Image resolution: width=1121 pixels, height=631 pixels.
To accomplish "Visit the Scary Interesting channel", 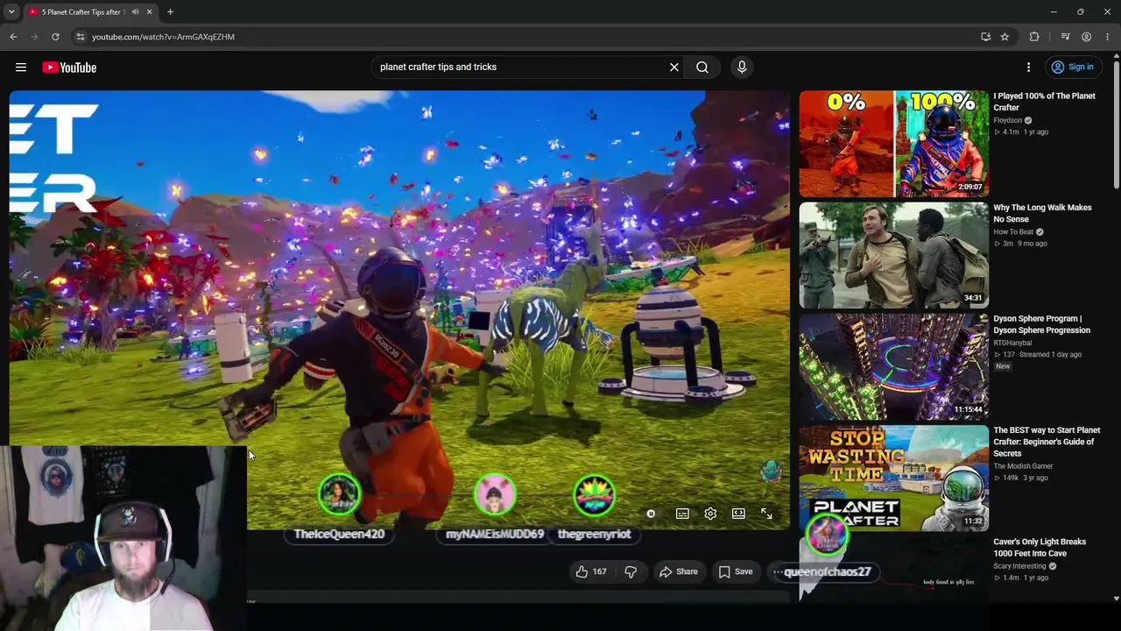I will [x=1019, y=566].
